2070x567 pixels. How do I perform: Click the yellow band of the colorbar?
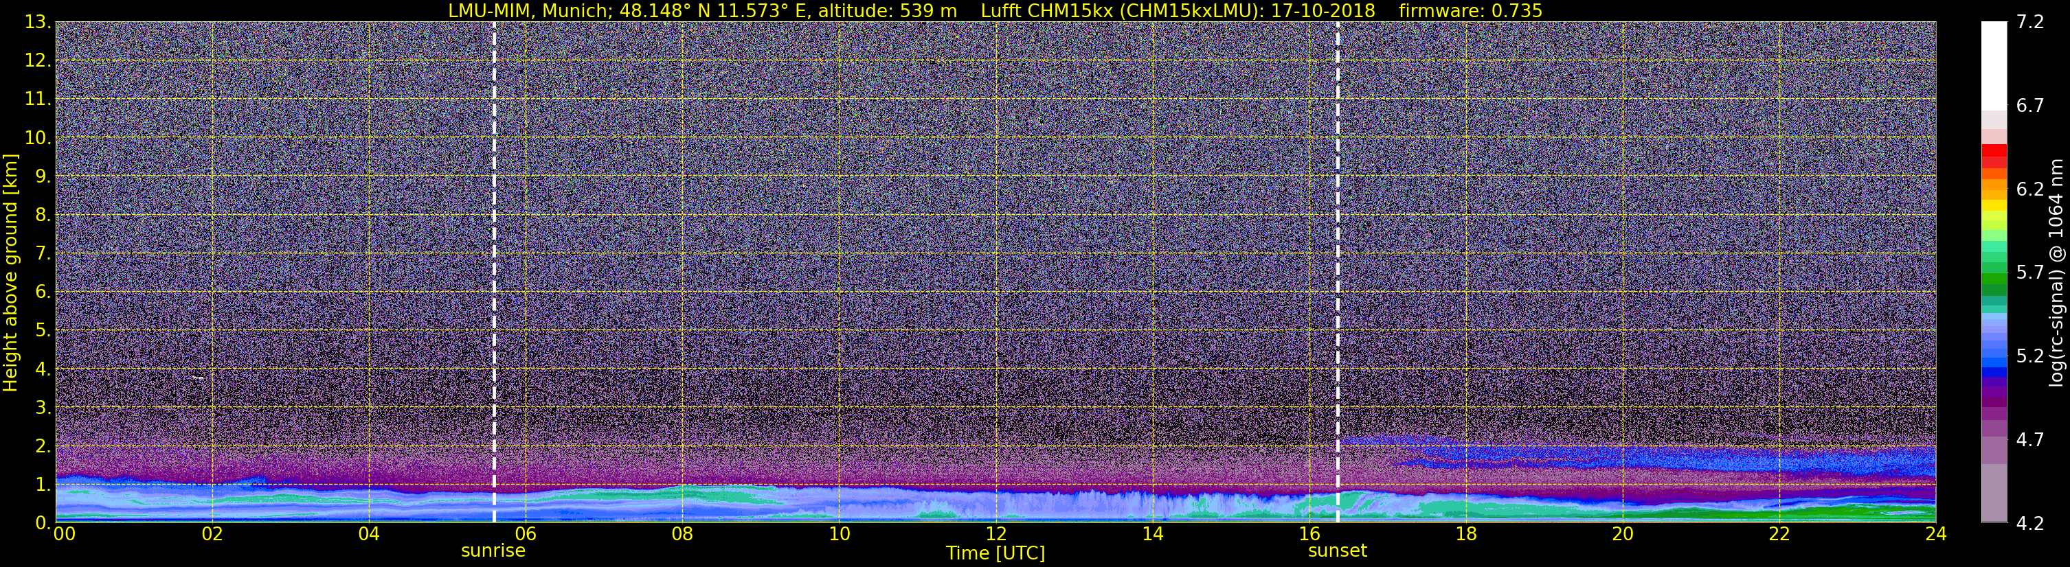click(1994, 206)
